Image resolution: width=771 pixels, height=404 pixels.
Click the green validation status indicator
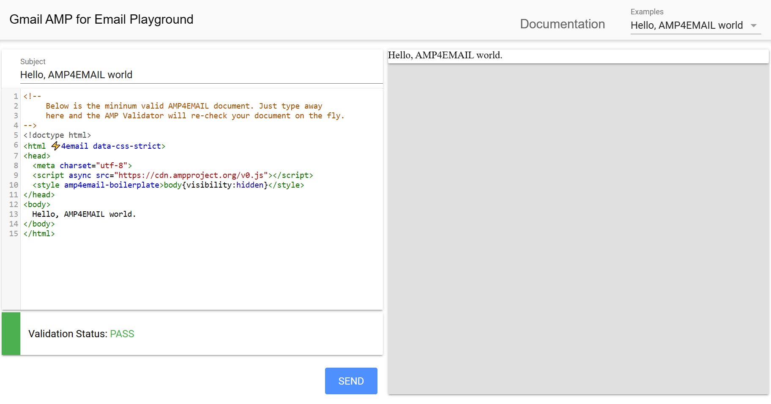(11, 333)
